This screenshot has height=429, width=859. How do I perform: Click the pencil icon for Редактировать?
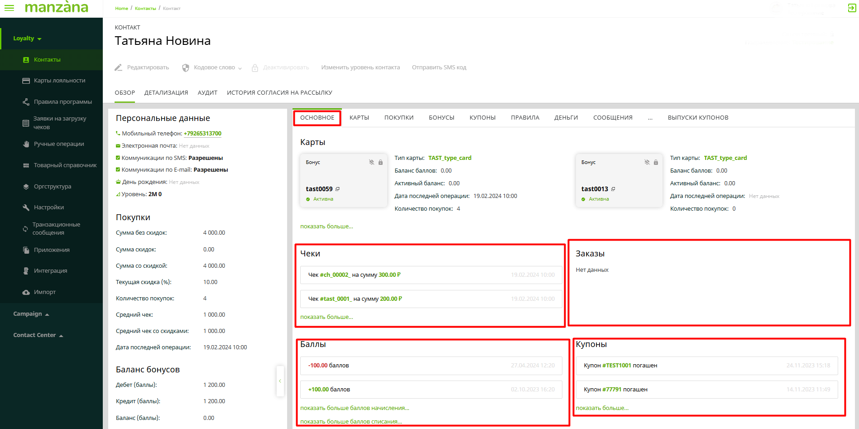118,67
